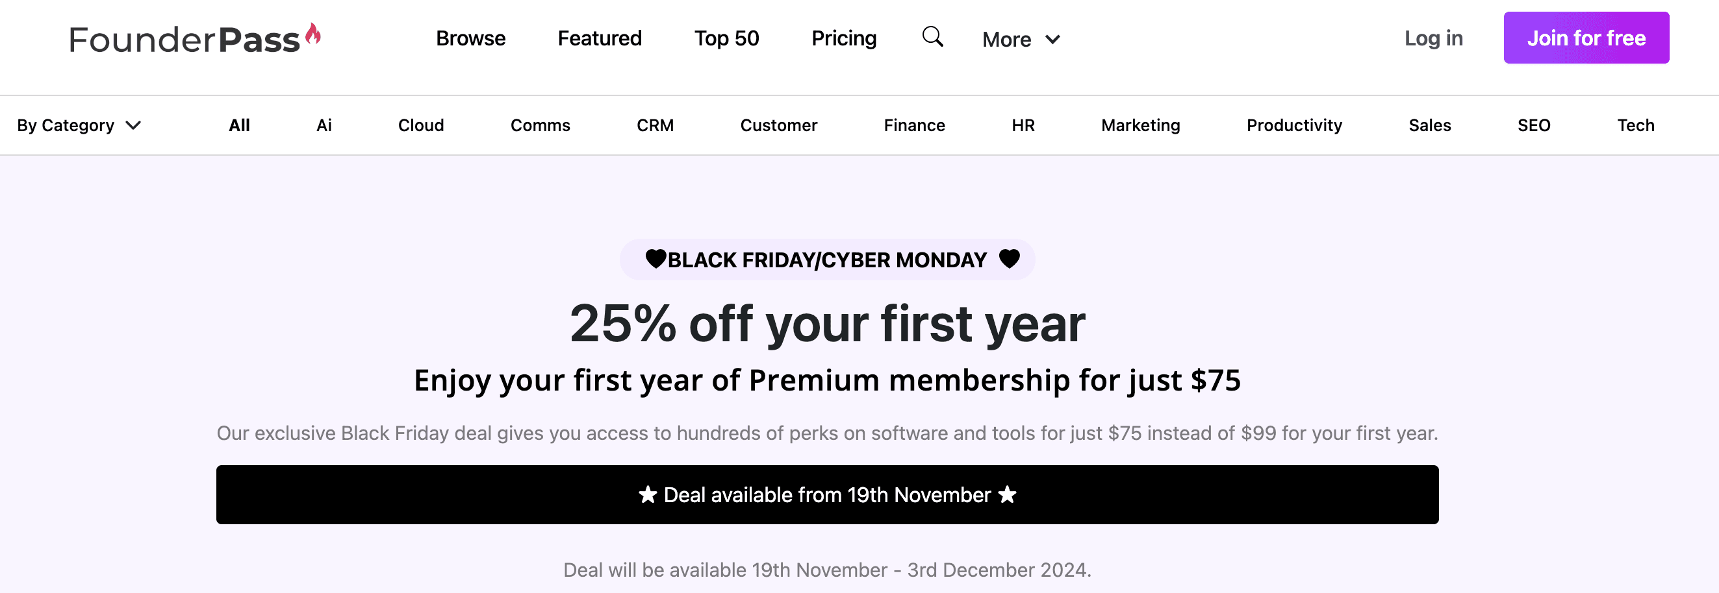1719x593 pixels.
Task: Click the search magnifier icon
Action: tap(932, 38)
